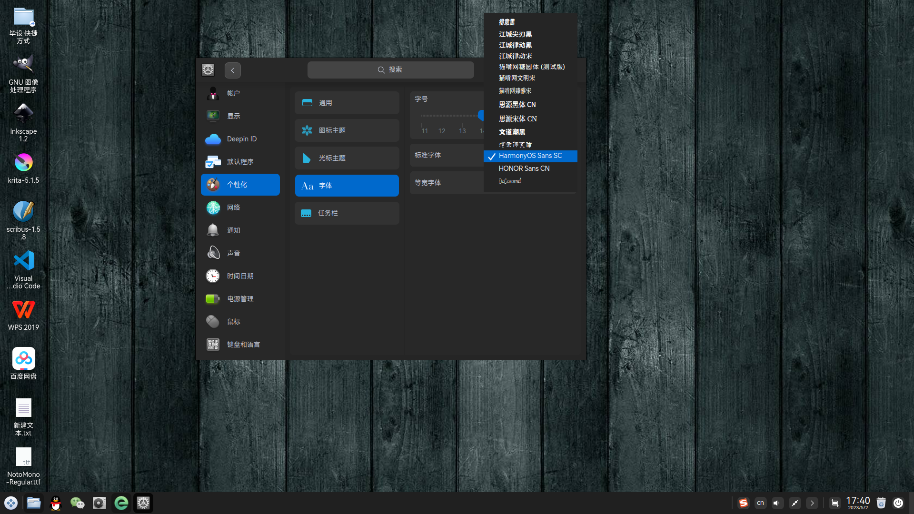Select 个性化 in the settings sidebar

coord(240,184)
